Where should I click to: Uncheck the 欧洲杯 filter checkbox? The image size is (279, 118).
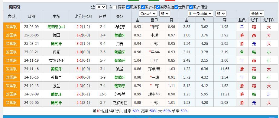pyautogui.click(x=143, y=7)
